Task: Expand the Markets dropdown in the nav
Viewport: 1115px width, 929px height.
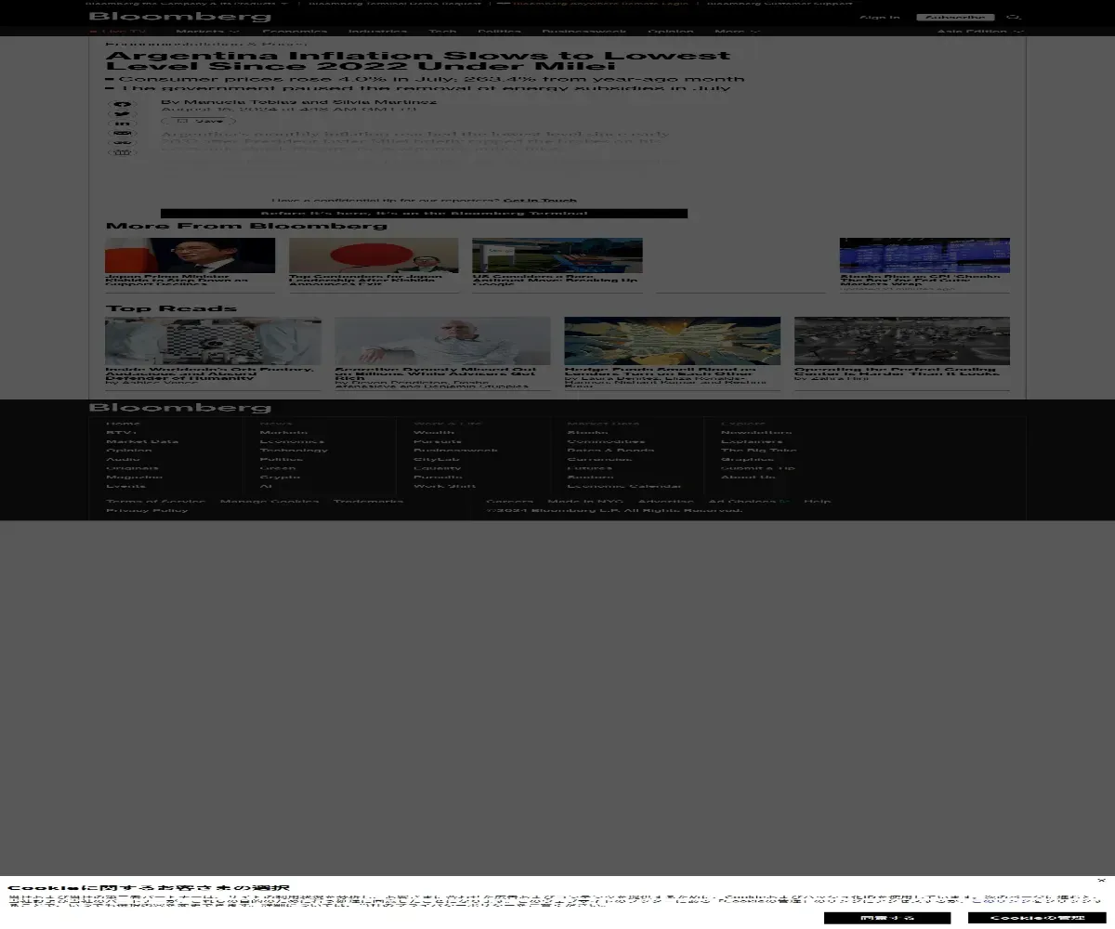Action: (207, 32)
